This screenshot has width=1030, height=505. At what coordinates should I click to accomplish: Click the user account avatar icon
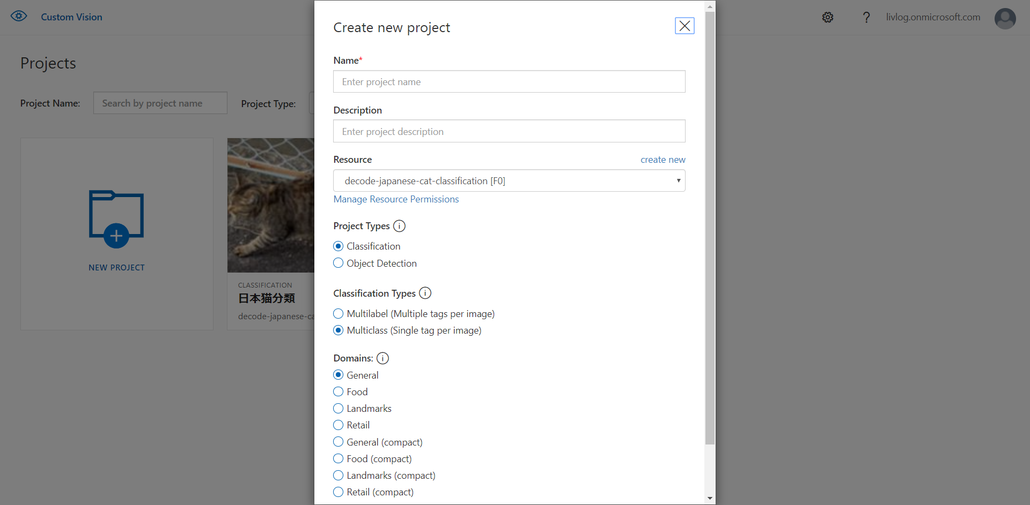point(1005,19)
